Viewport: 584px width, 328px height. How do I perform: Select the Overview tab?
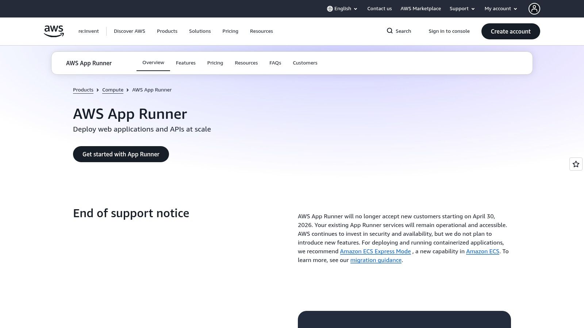pyautogui.click(x=153, y=63)
